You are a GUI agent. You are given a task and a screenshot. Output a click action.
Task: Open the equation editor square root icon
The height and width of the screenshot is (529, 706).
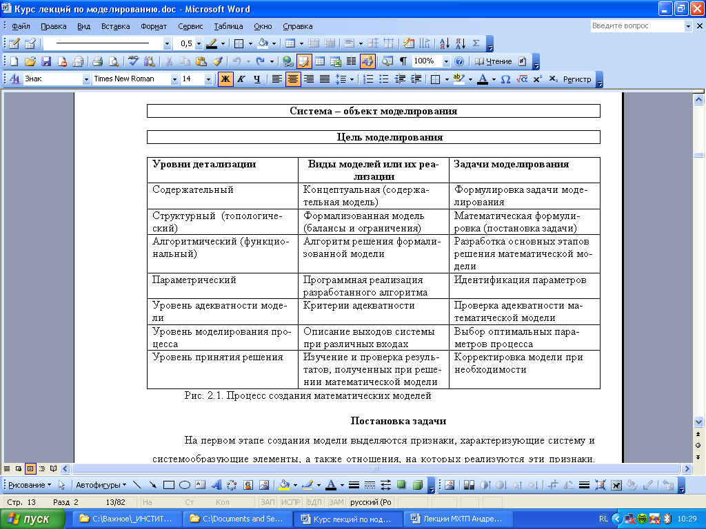tap(522, 79)
